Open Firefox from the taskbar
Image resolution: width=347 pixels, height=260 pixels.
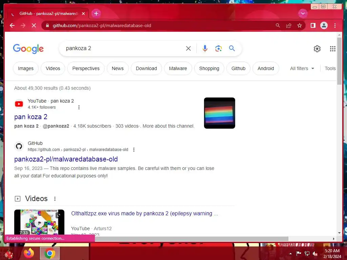(29, 253)
